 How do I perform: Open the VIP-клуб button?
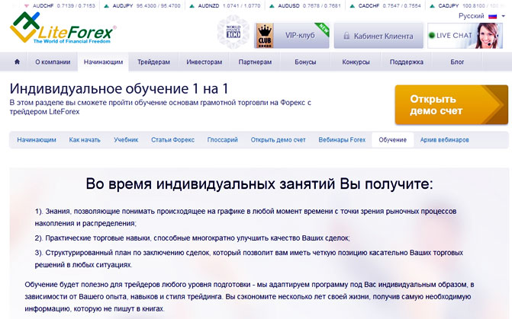click(x=291, y=36)
